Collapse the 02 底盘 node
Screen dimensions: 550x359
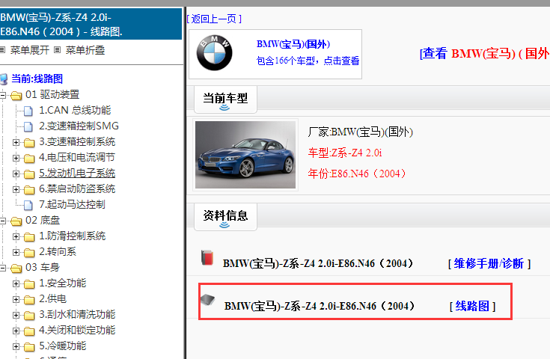[3, 221]
